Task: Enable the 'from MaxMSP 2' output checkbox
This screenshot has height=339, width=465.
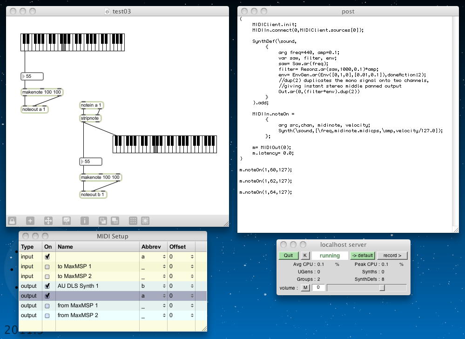Action: tap(47, 316)
